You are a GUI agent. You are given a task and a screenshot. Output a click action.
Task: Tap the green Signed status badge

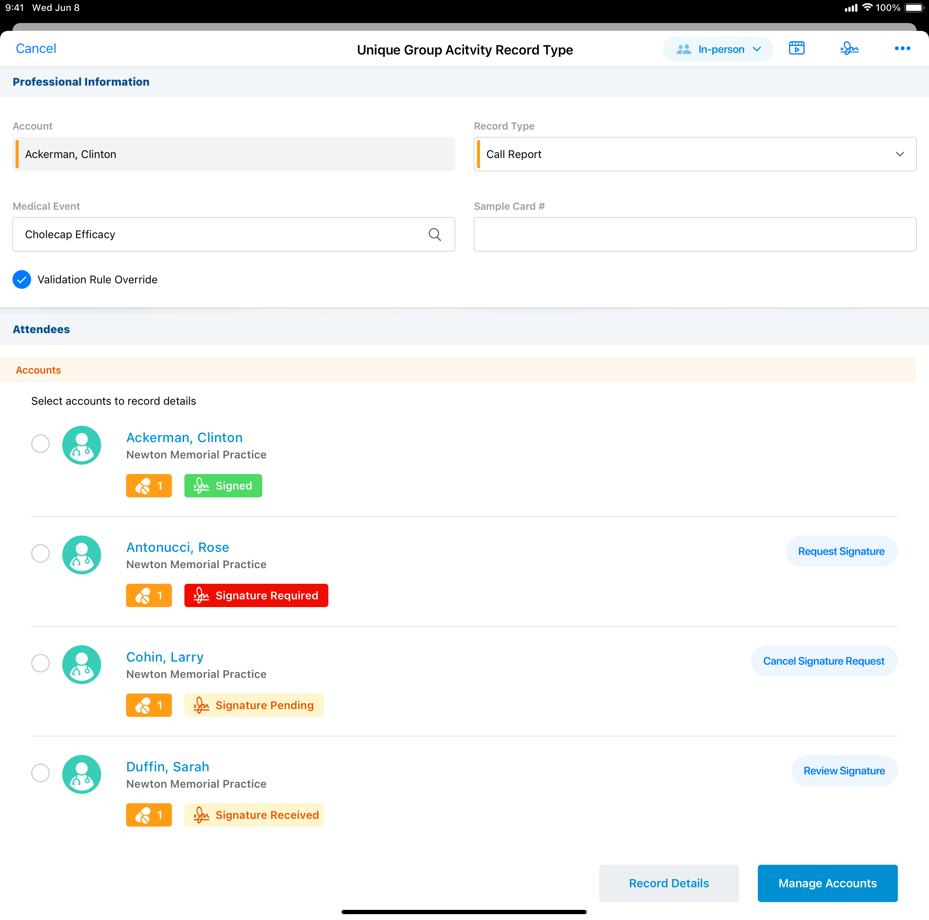pos(223,486)
